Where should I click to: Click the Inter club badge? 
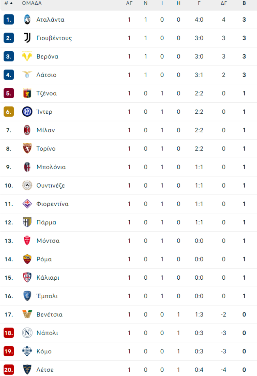point(27,112)
